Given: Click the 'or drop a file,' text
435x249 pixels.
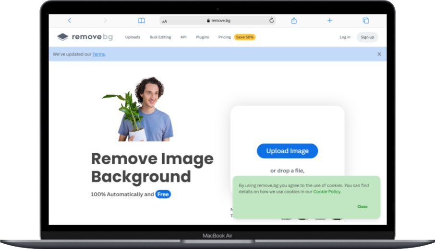Looking at the screenshot, I should click(288, 170).
